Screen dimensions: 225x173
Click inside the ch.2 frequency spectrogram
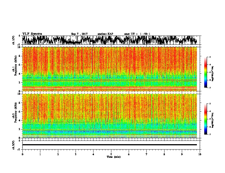(110, 116)
